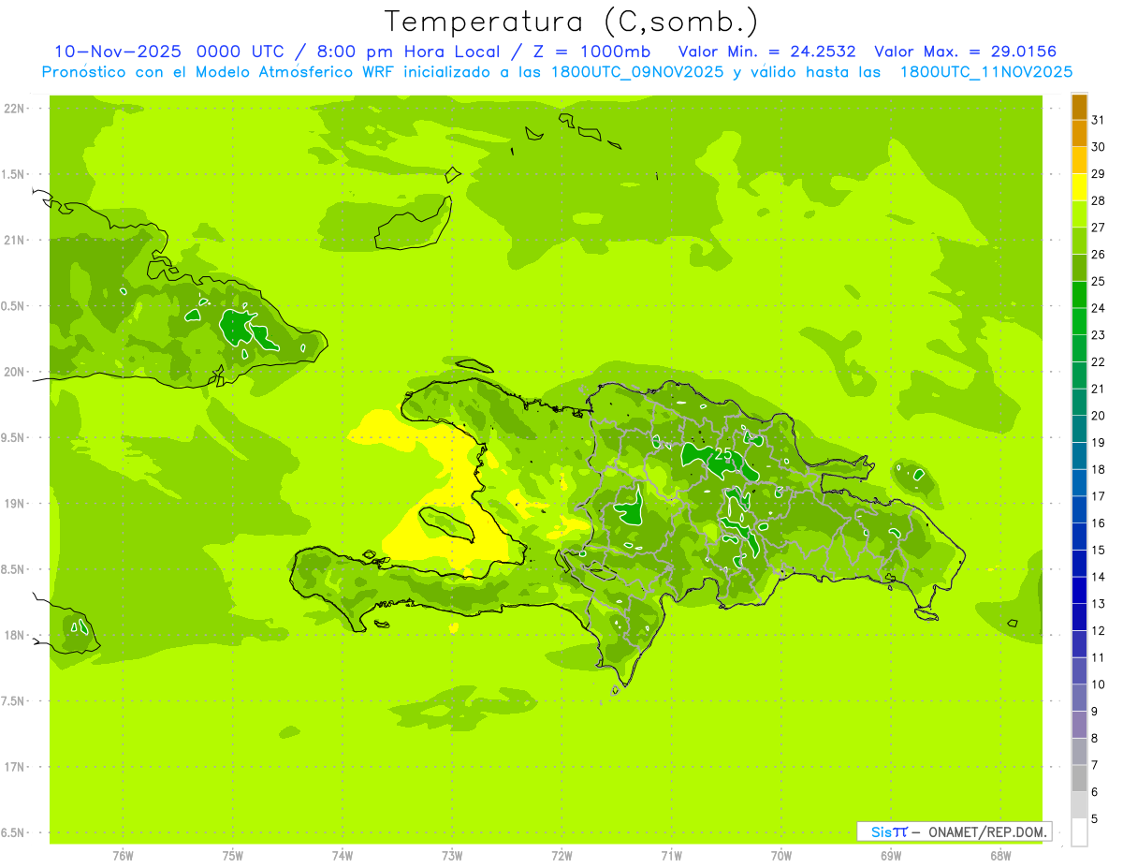Click the '76W' longitude label
This screenshot has height=868, width=1123.
(123, 856)
